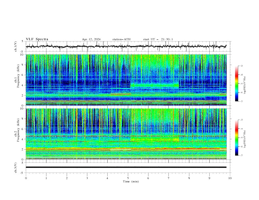
Task: Click the 'VLF Spectra' title text
Action: [x=37, y=39]
